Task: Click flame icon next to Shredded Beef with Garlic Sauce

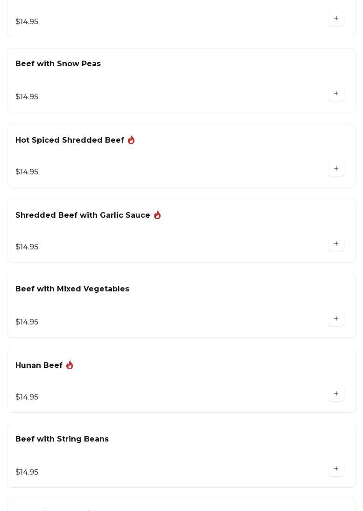Action: pyautogui.click(x=157, y=215)
